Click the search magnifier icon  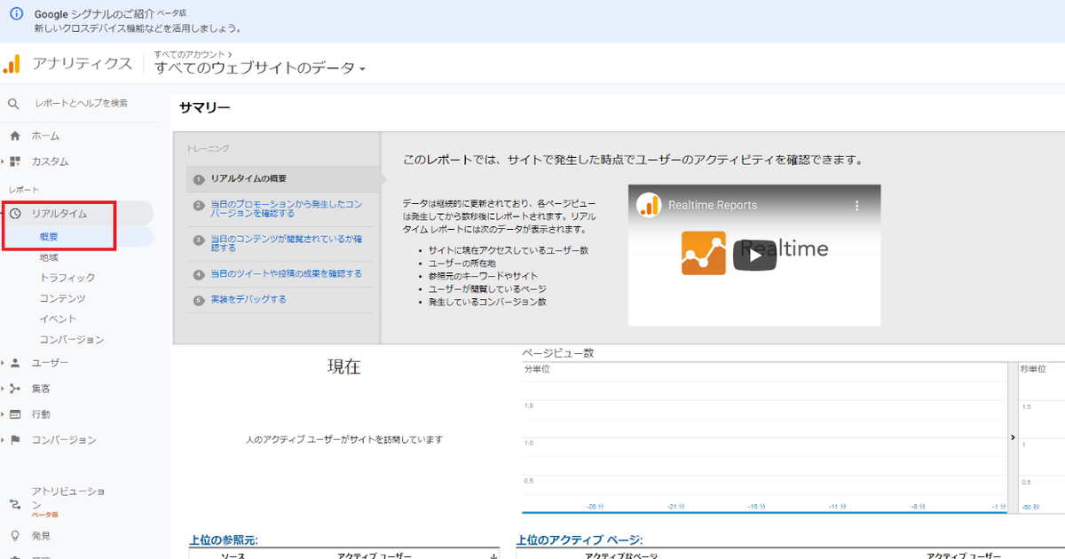pyautogui.click(x=13, y=104)
